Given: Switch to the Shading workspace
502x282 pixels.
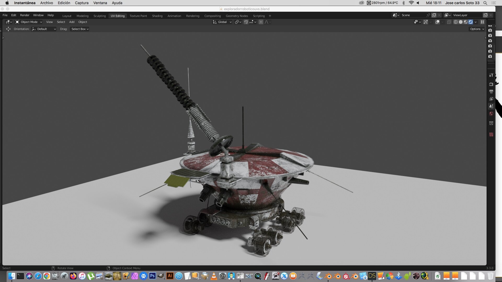Looking at the screenshot, I should pos(157,16).
